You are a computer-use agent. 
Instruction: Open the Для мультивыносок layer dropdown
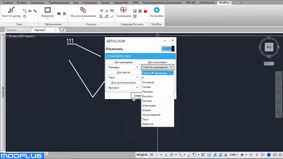click(x=123, y=87)
